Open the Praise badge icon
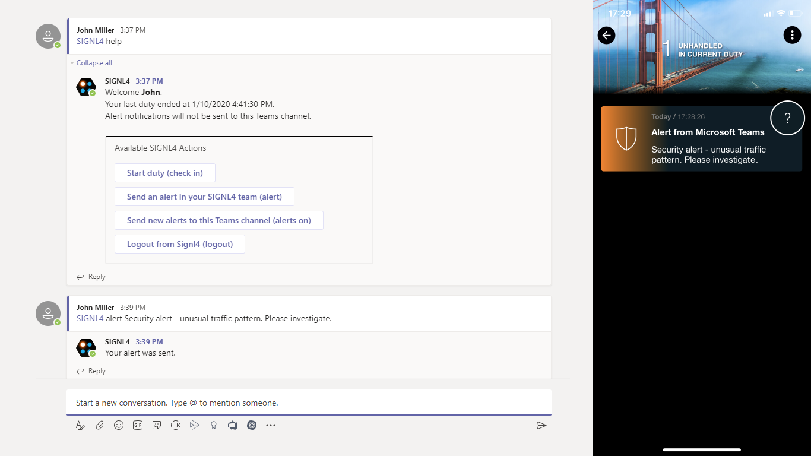811x456 pixels. coord(214,425)
